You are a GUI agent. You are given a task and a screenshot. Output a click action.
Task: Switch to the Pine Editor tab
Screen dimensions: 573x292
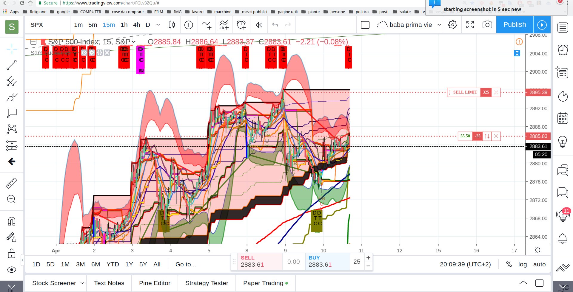[155, 283]
